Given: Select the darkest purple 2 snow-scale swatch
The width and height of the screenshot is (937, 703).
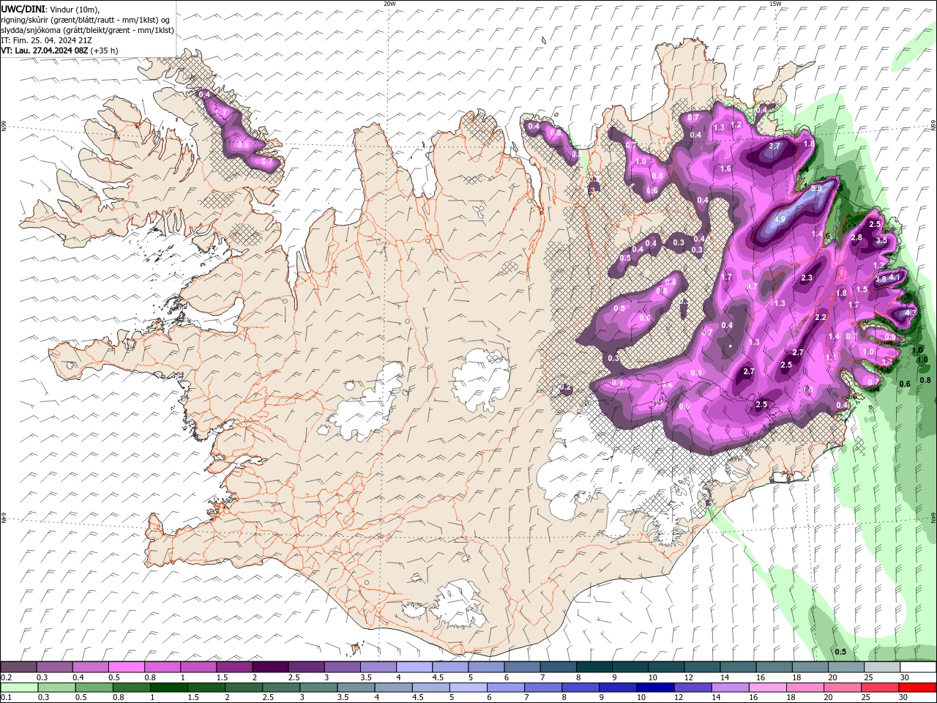Looking at the screenshot, I should point(270,668).
